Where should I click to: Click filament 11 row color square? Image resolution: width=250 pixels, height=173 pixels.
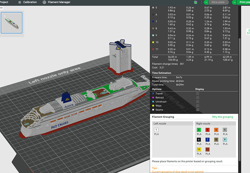153,49
